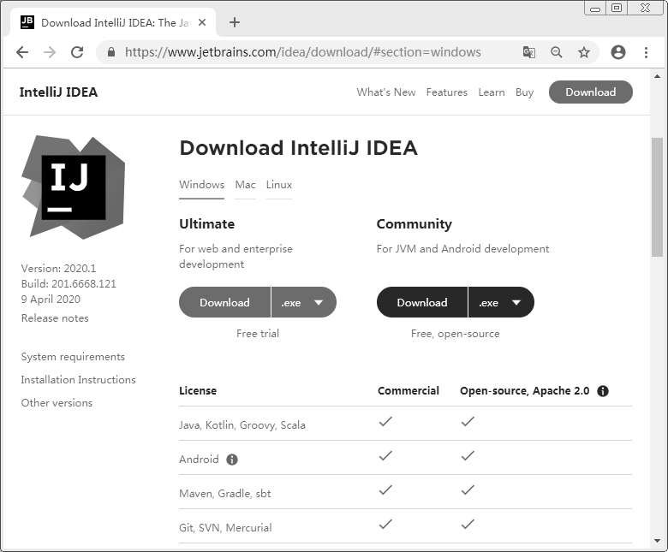668x552 pixels.
Task: Click the Ultimate edition heading
Action: pyautogui.click(x=206, y=224)
